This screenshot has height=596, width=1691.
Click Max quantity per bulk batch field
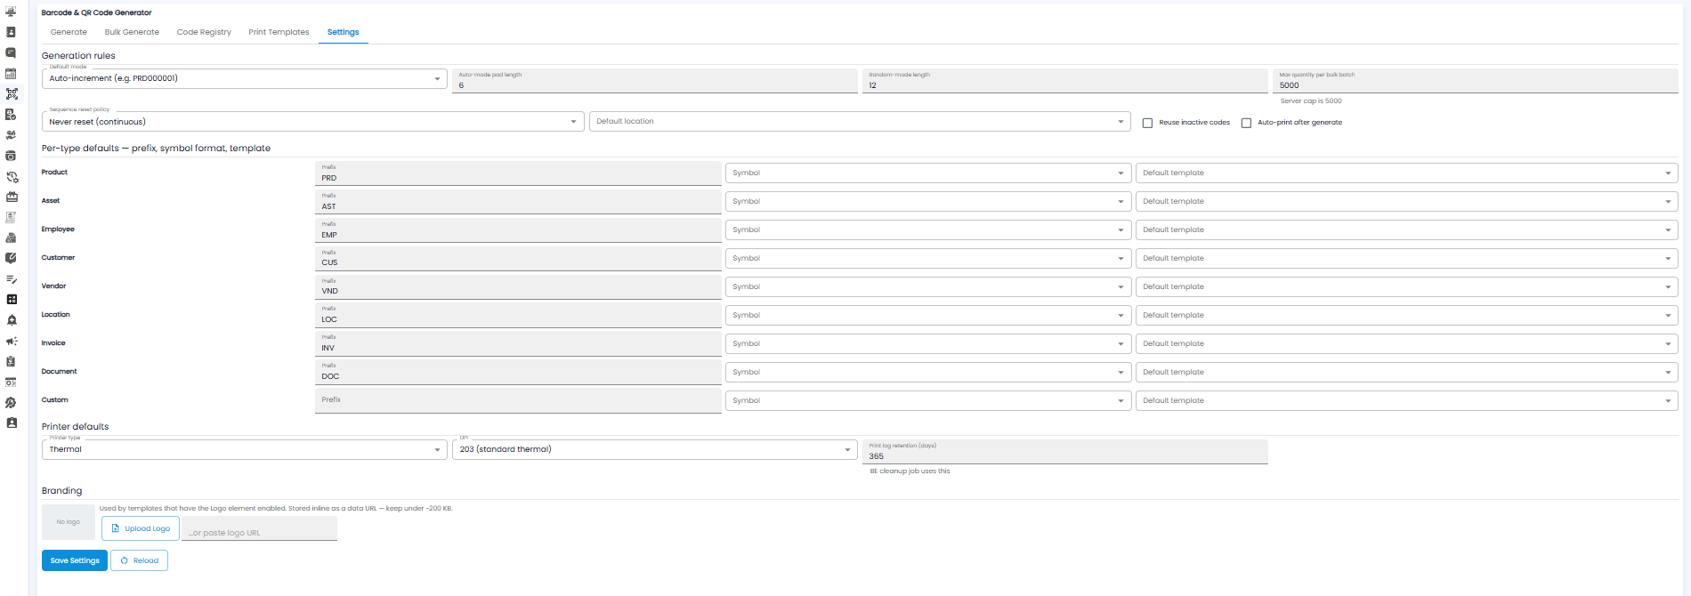tap(1475, 81)
